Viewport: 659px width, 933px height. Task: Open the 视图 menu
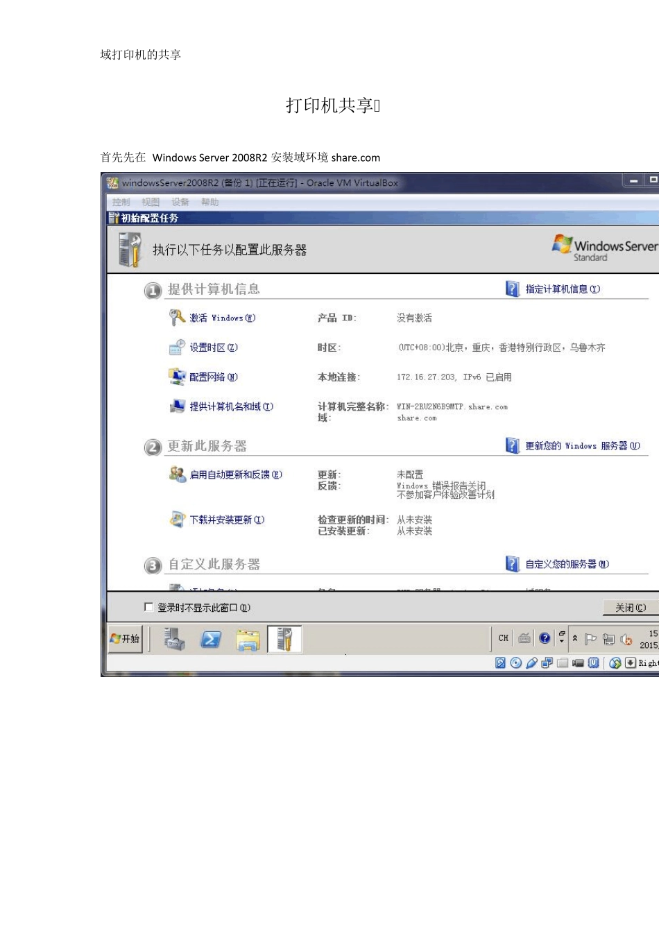coord(151,202)
